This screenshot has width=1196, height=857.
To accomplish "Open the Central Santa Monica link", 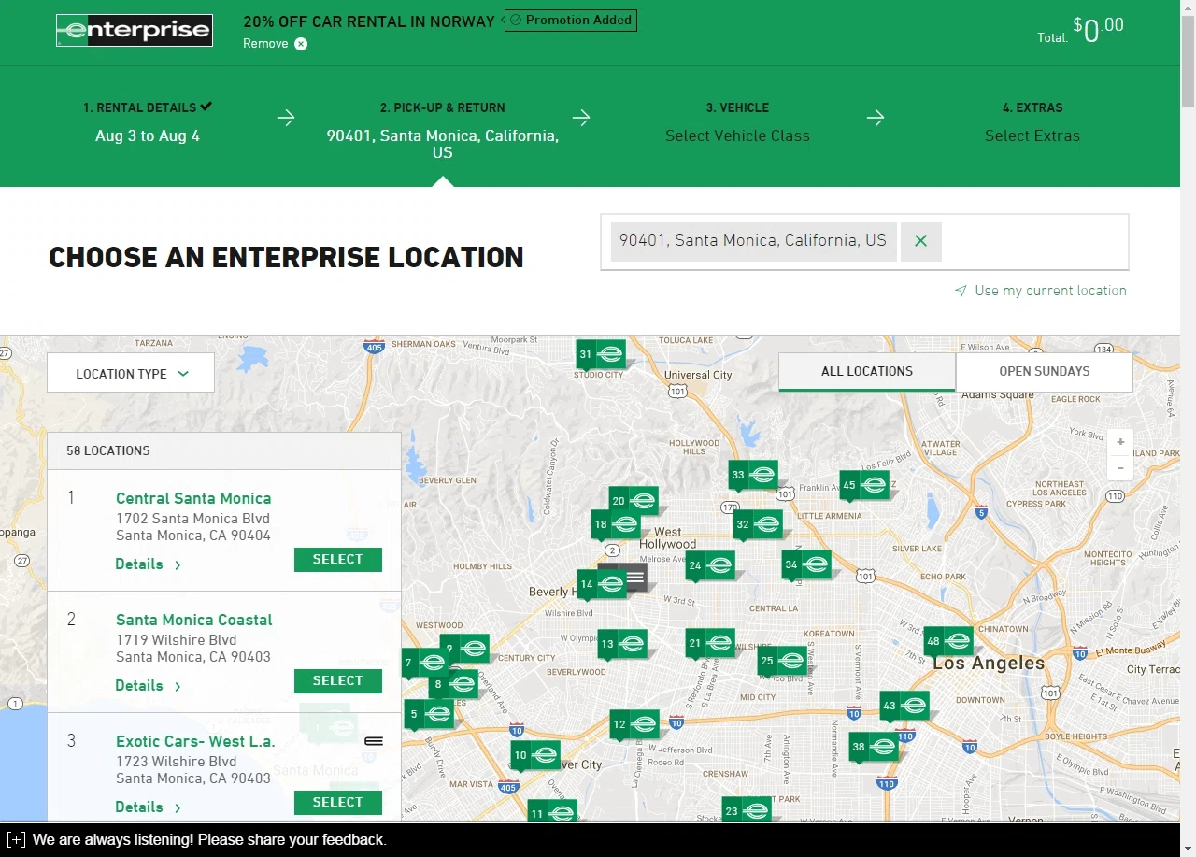I will point(193,499).
